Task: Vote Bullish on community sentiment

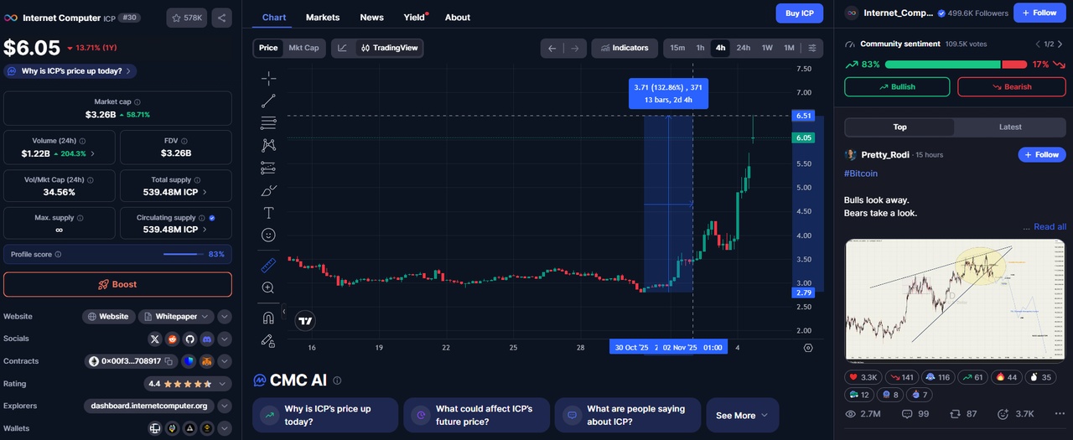Action: (x=896, y=87)
